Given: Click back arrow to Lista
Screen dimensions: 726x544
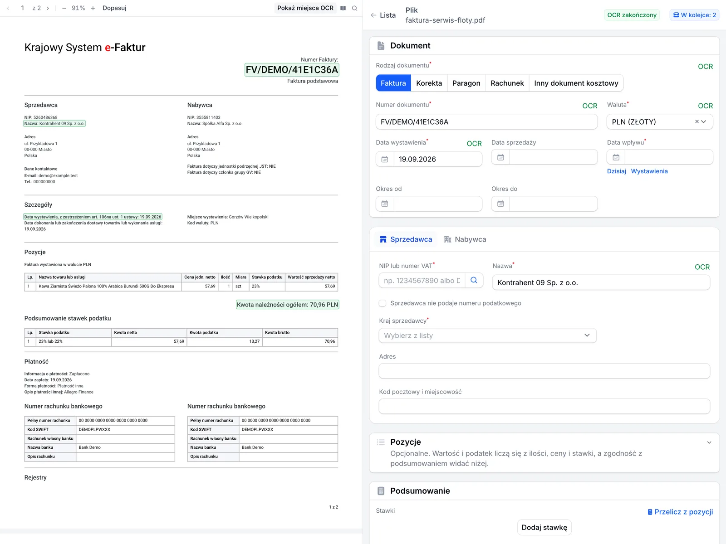Looking at the screenshot, I should [383, 15].
